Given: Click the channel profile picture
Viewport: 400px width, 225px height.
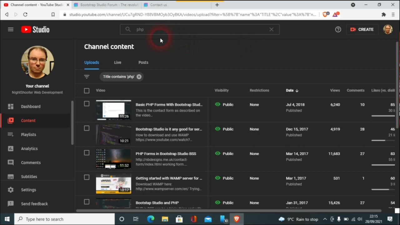Looking at the screenshot, I should (x=37, y=62).
